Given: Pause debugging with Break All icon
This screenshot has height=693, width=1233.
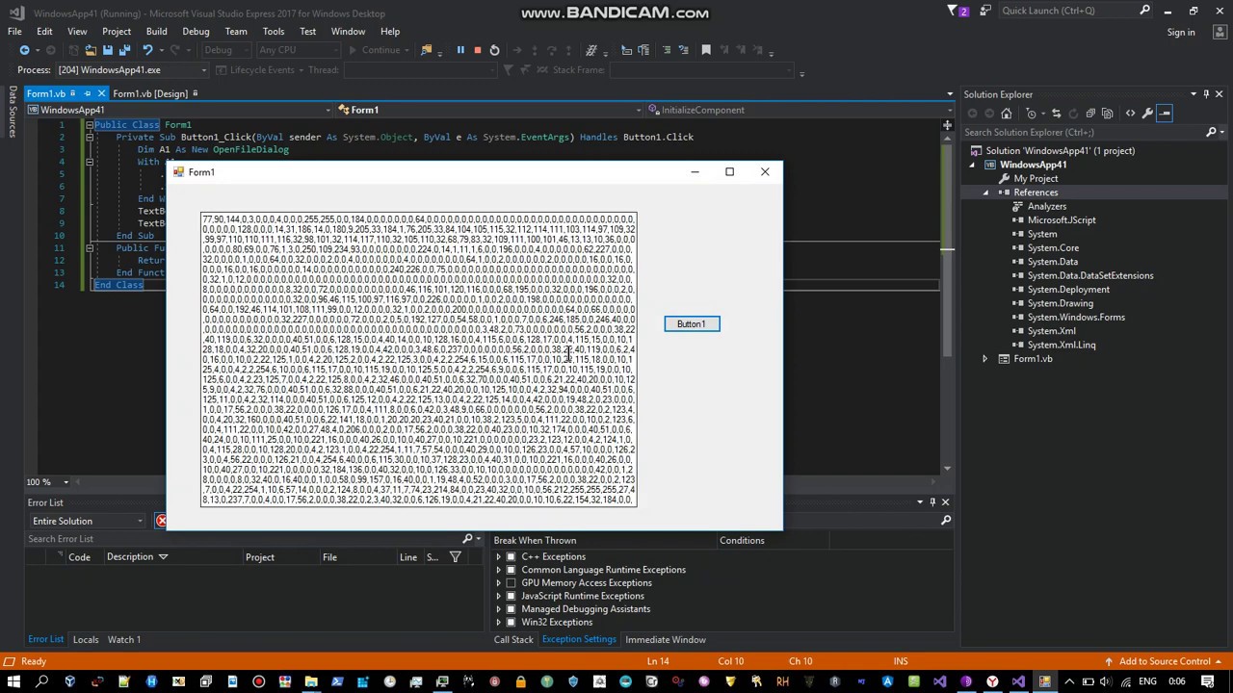Looking at the screenshot, I should [460, 50].
